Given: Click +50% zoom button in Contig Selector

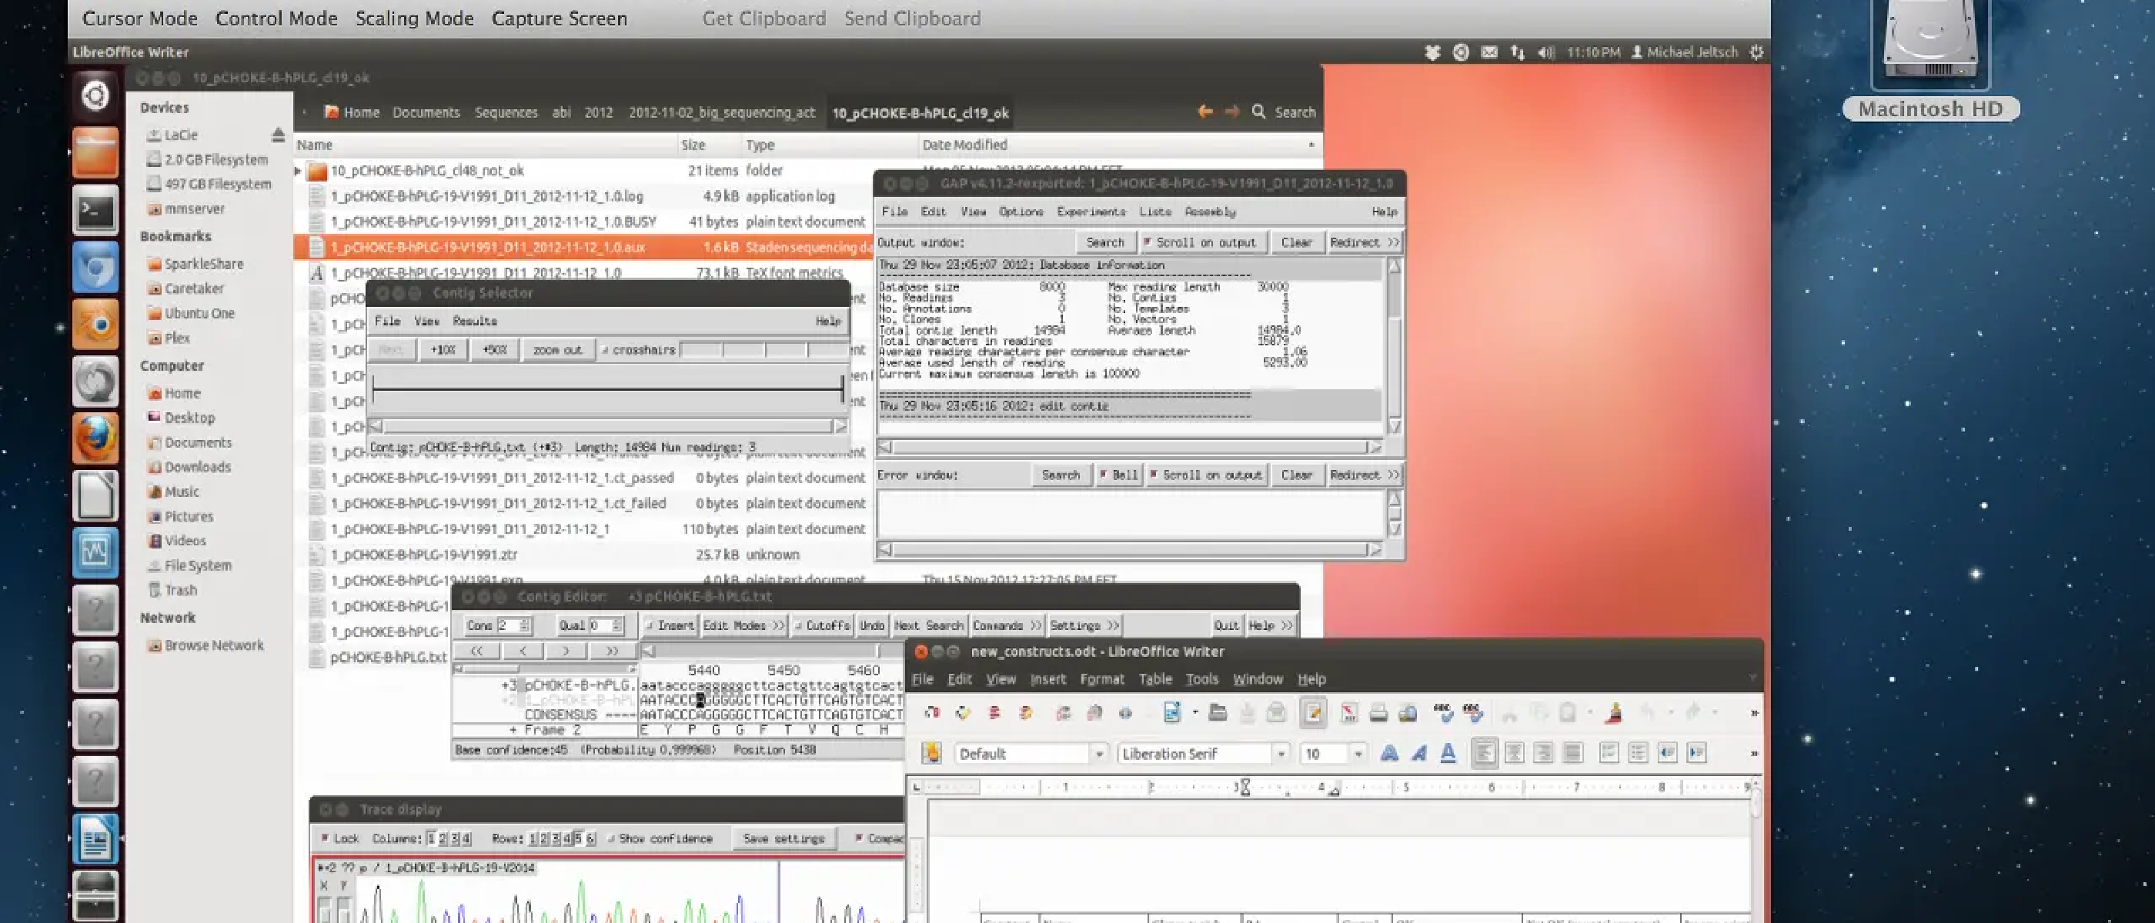Looking at the screenshot, I should coord(495,349).
